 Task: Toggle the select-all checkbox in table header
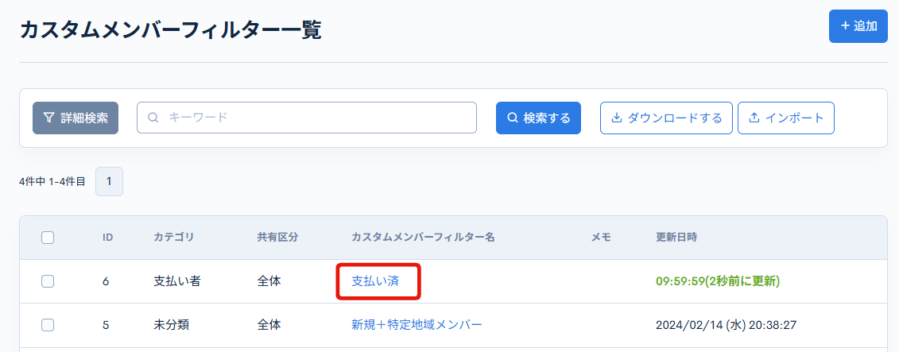click(x=48, y=238)
